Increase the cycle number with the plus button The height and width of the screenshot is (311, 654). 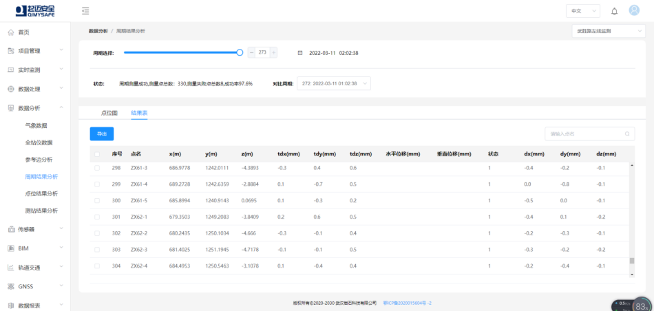pyautogui.click(x=273, y=52)
